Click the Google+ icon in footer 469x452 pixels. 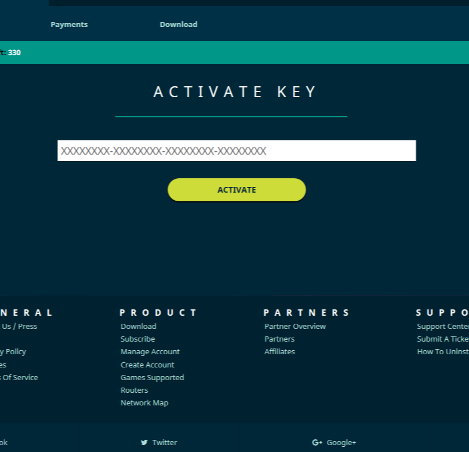click(x=317, y=443)
